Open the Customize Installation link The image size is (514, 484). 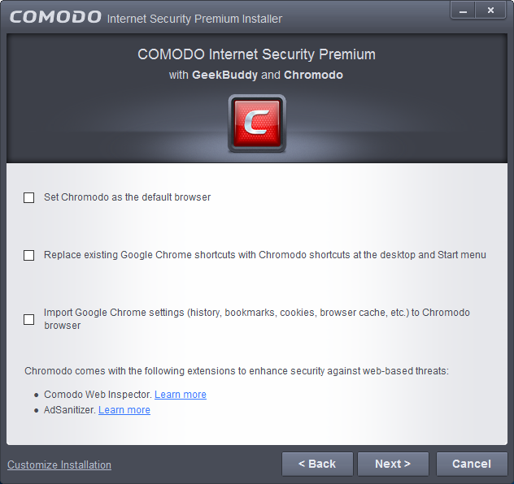click(59, 465)
